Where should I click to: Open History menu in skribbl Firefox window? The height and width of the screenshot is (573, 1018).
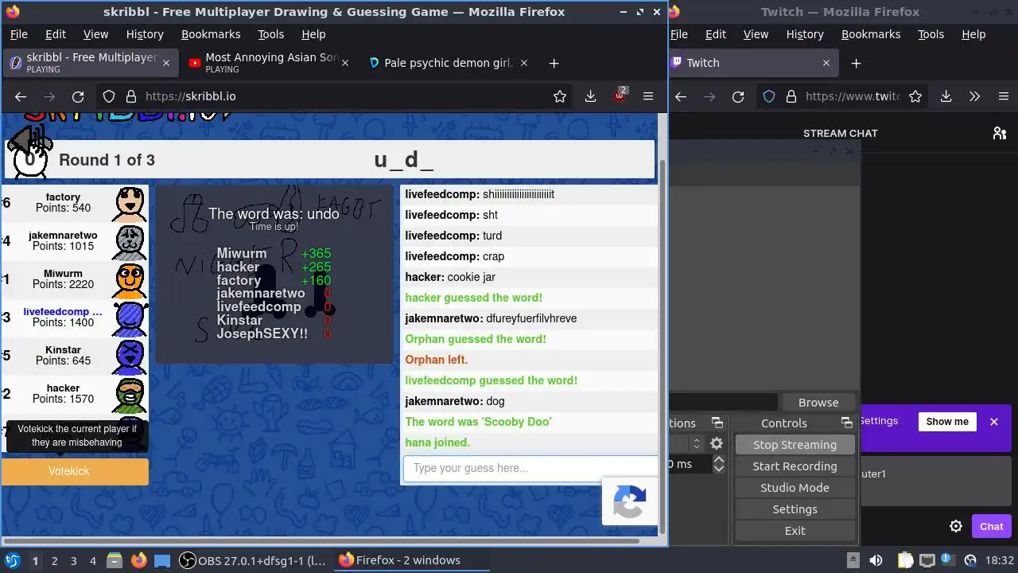[x=145, y=34]
